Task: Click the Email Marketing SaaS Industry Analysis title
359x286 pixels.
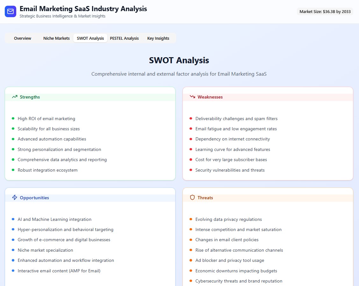Action: (x=83, y=9)
